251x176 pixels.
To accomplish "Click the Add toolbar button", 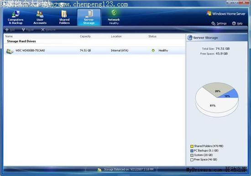I will pos(10,30).
